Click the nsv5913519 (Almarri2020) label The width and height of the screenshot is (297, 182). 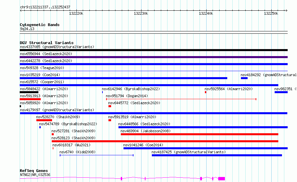132,117
